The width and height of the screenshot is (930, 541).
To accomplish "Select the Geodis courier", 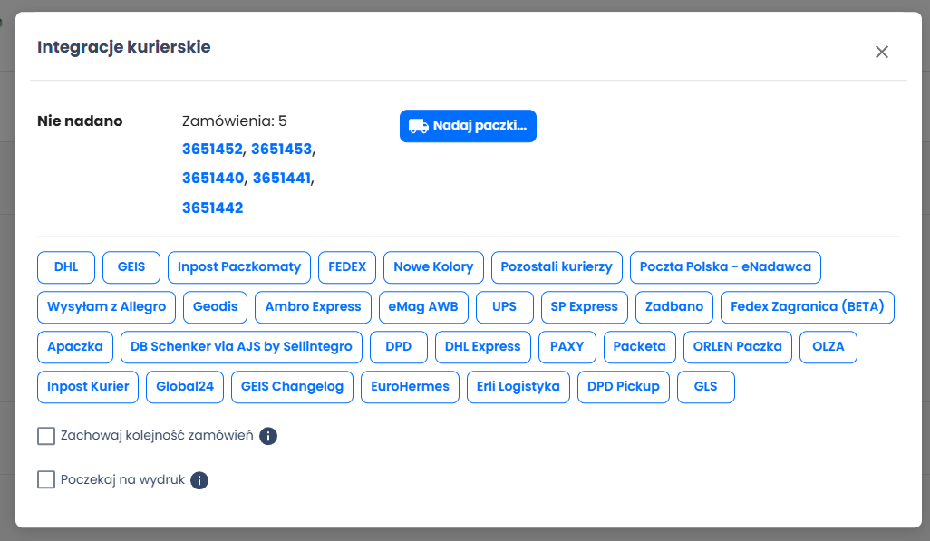I will (216, 307).
